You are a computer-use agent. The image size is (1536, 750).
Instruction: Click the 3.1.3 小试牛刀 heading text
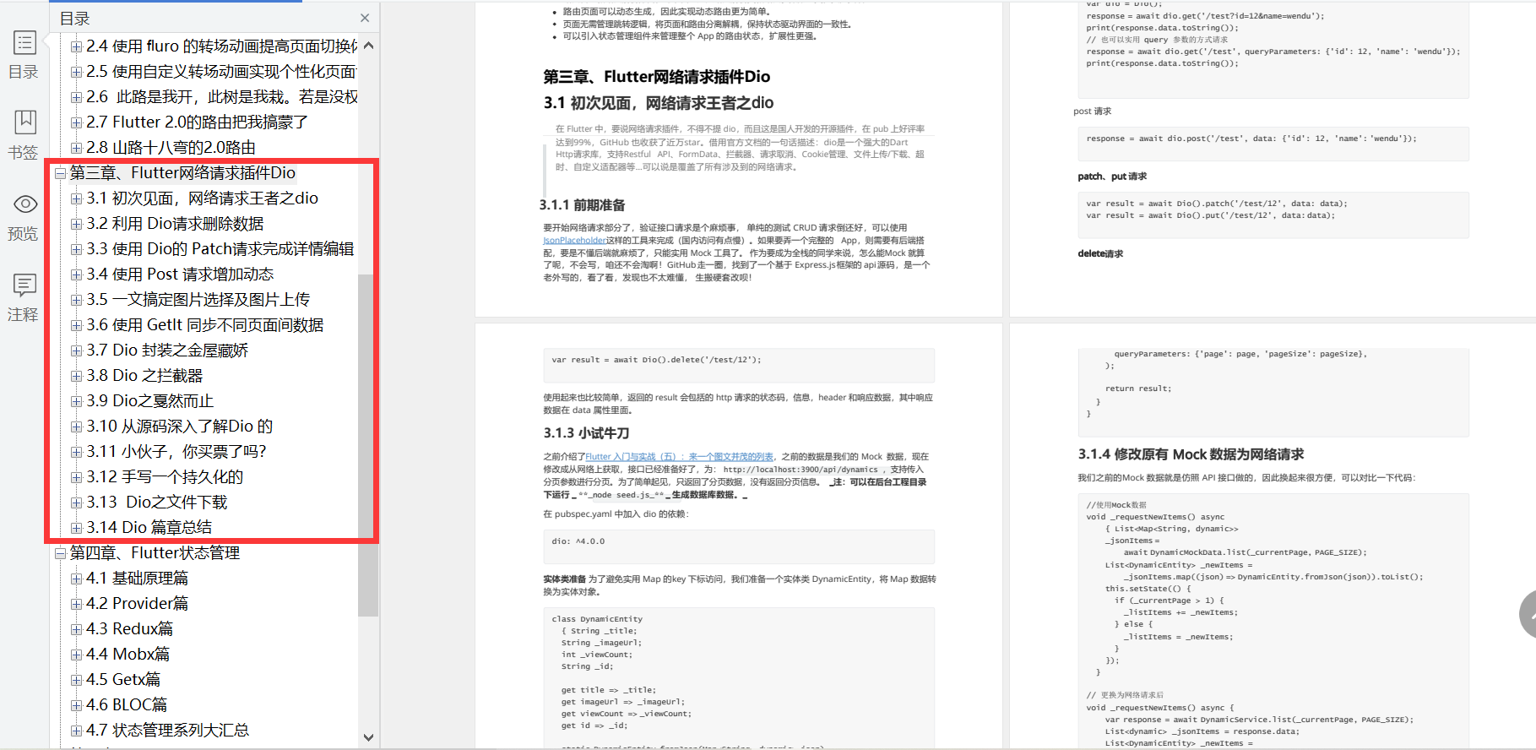tap(586, 433)
